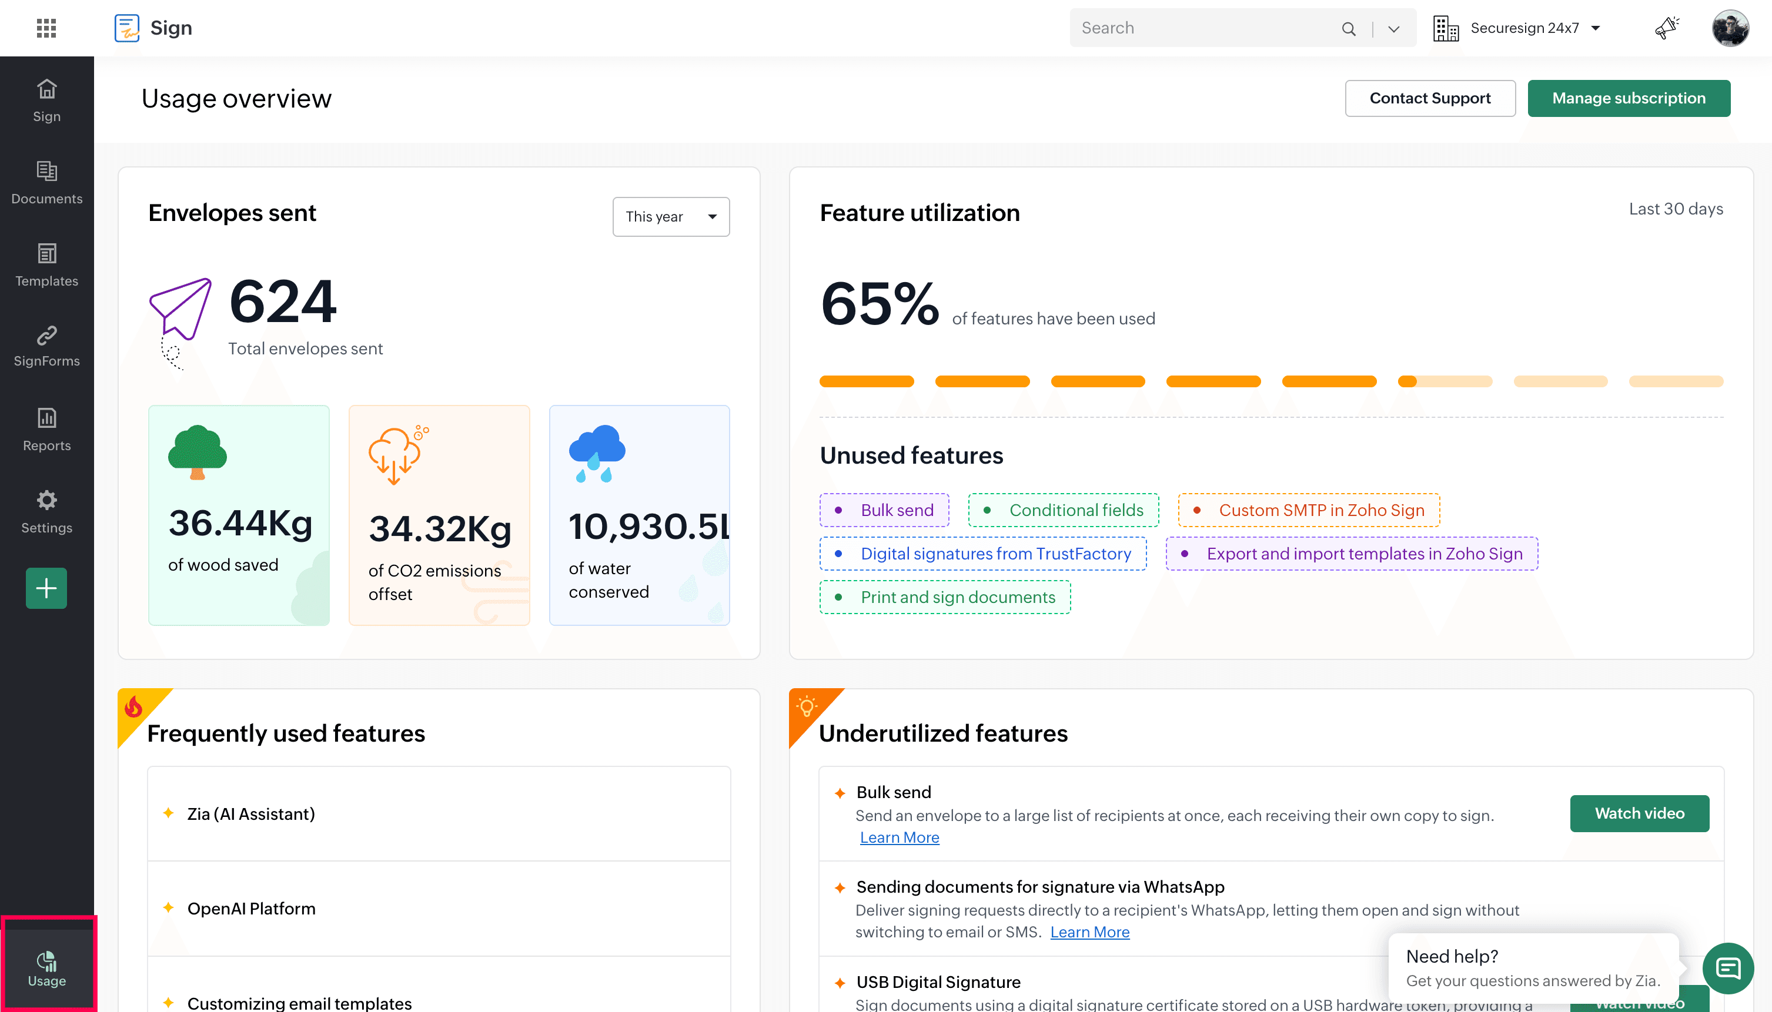Open the Securesign 24x7 organization dropdown
This screenshot has width=1772, height=1012.
click(1535, 28)
